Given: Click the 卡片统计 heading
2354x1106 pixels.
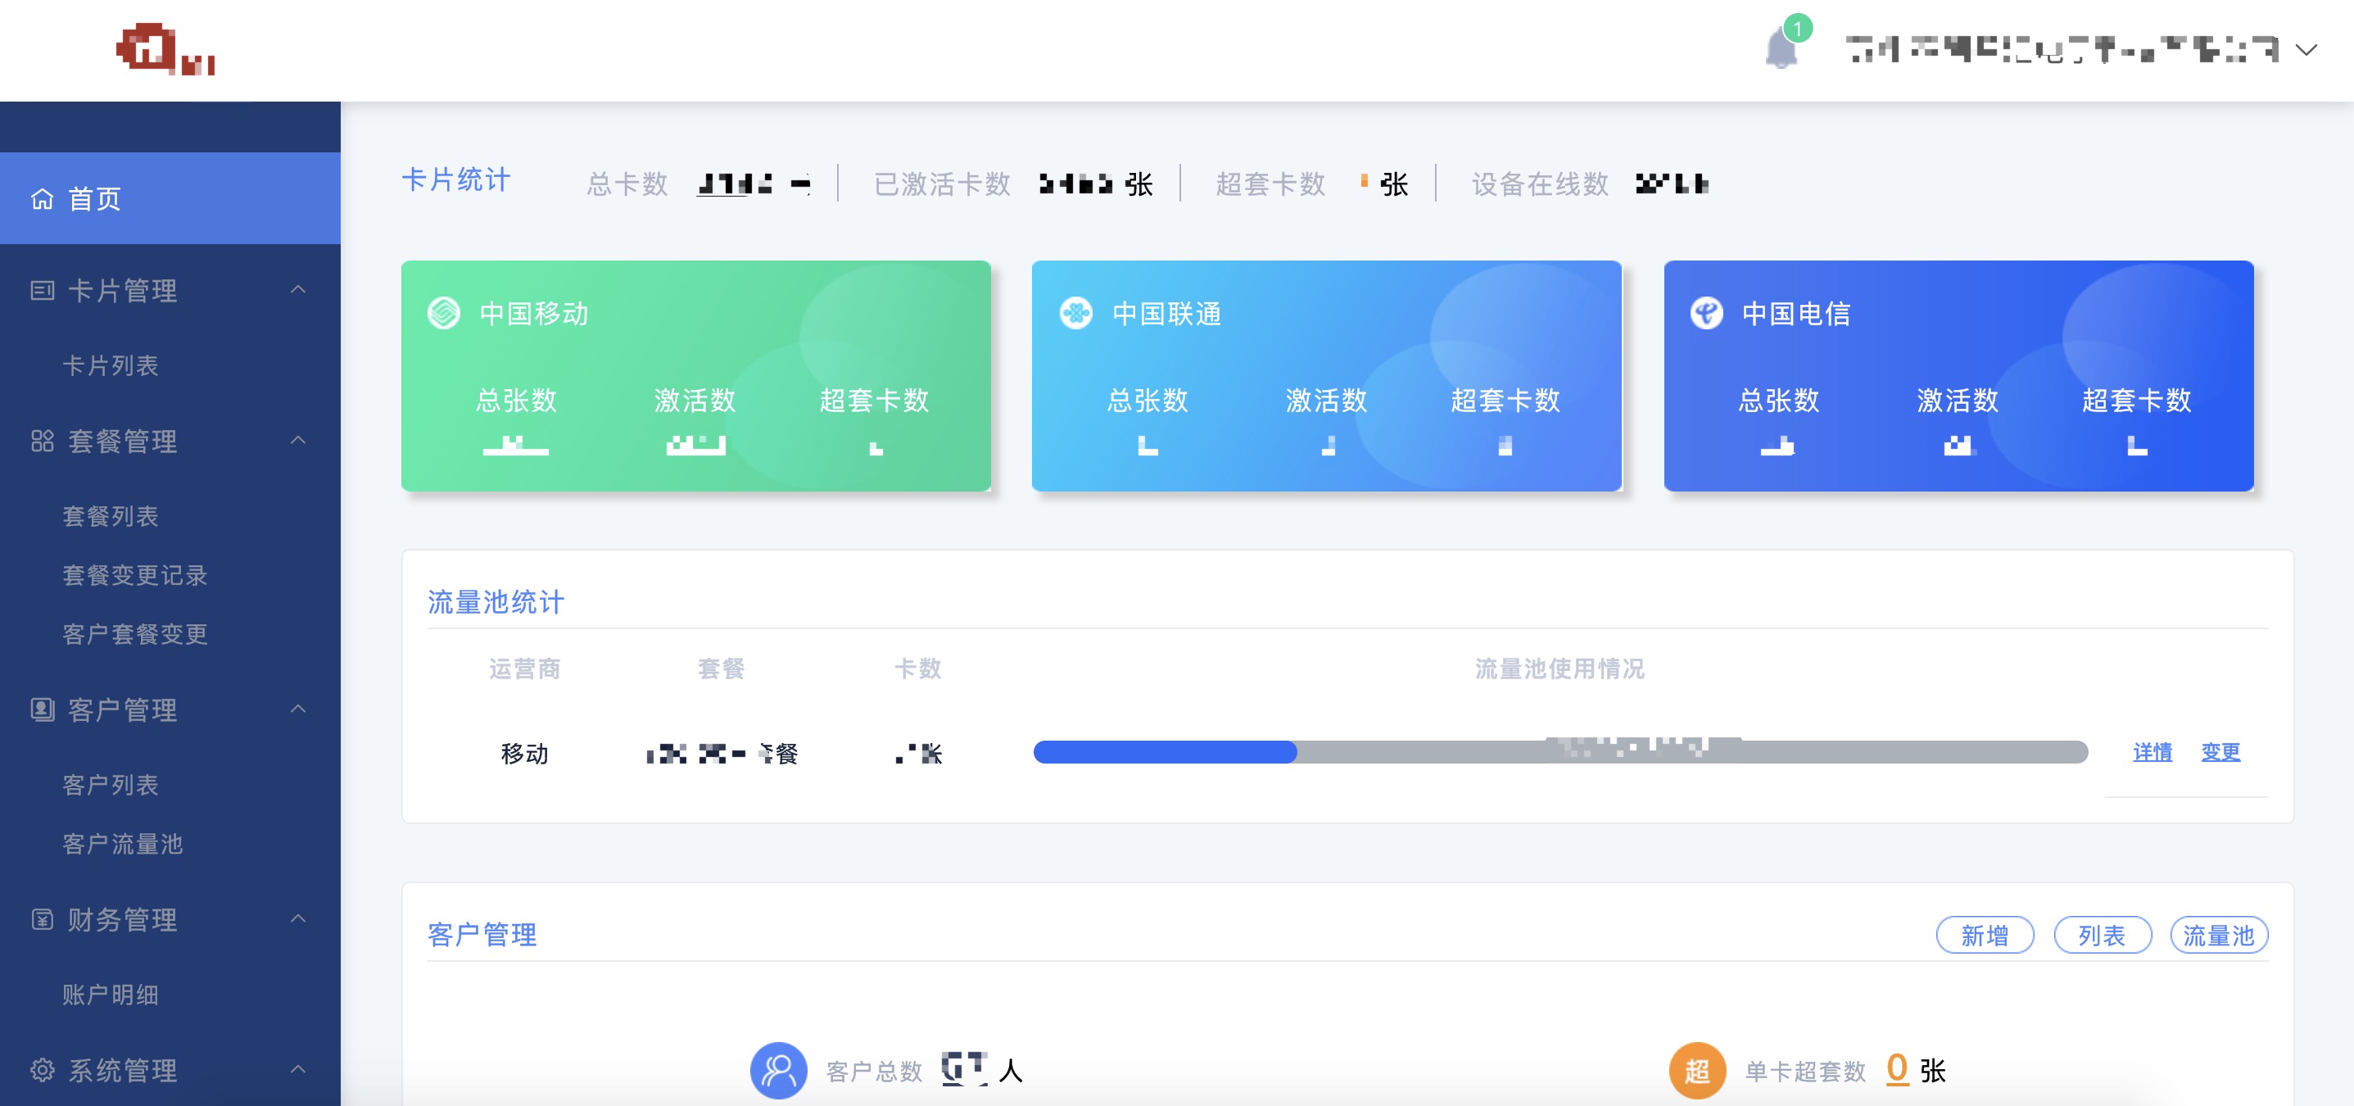Looking at the screenshot, I should pyautogui.click(x=456, y=180).
